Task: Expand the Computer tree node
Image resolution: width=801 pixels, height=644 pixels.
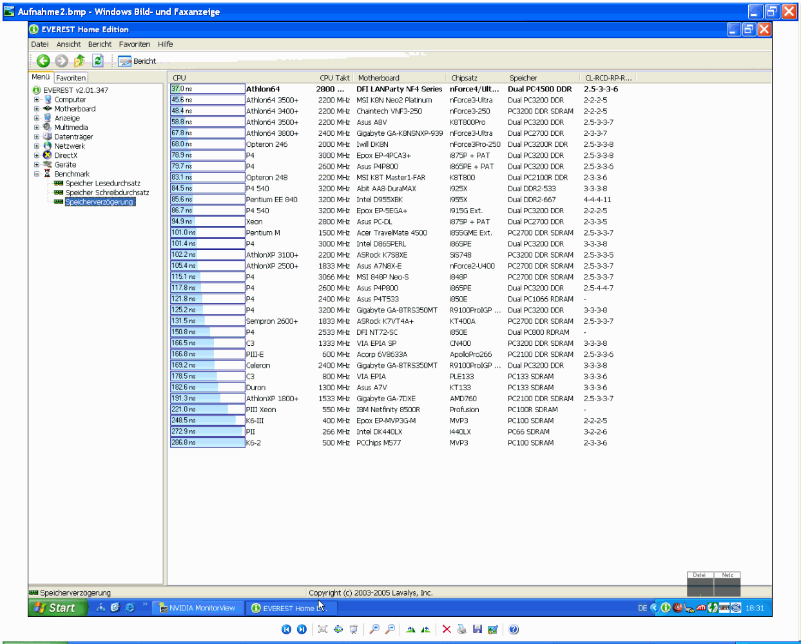Action: [37, 100]
